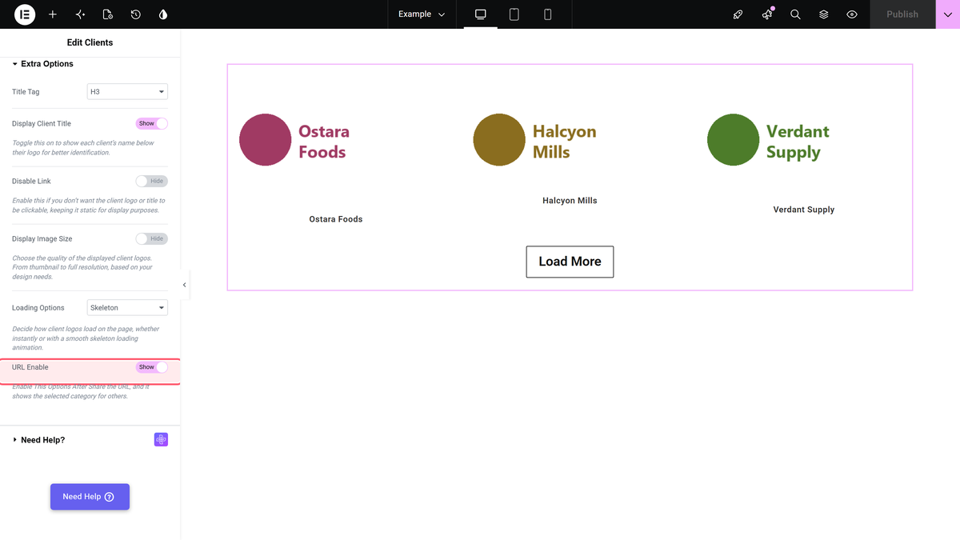This screenshot has height=540, width=960.
Task: Switch to tablet device view
Action: (514, 14)
